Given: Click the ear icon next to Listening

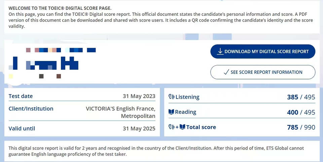Looking at the screenshot, I should tap(171, 97).
